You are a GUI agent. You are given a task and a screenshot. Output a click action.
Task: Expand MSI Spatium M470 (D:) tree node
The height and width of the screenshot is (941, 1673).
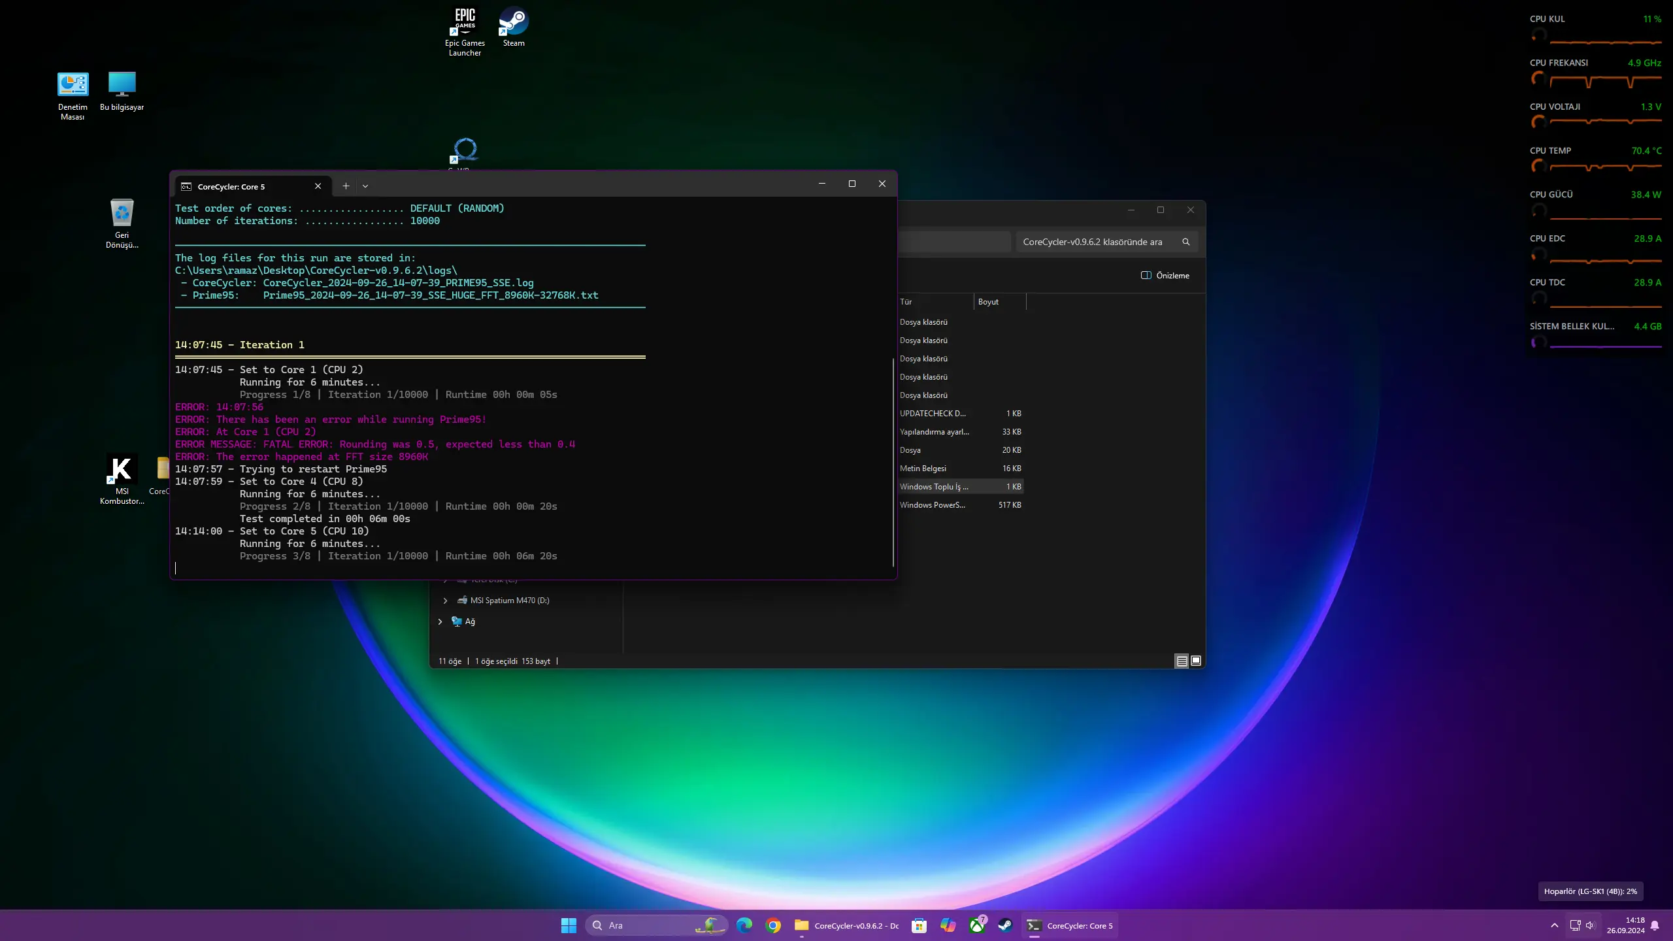[x=446, y=601]
